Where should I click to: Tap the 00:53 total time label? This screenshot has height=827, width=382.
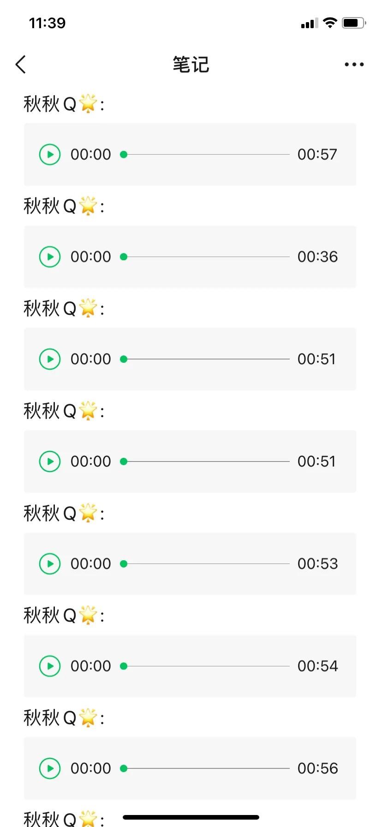317,563
